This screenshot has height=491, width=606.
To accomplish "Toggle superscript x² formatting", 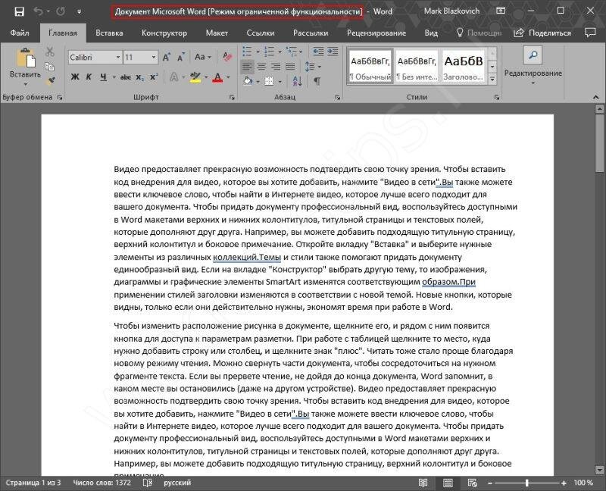I will 154,77.
